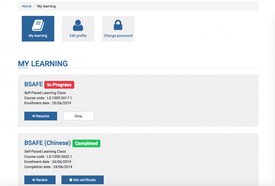Click Enrollment date 24/06/2019 line
The image size is (275, 186).
click(48, 162)
